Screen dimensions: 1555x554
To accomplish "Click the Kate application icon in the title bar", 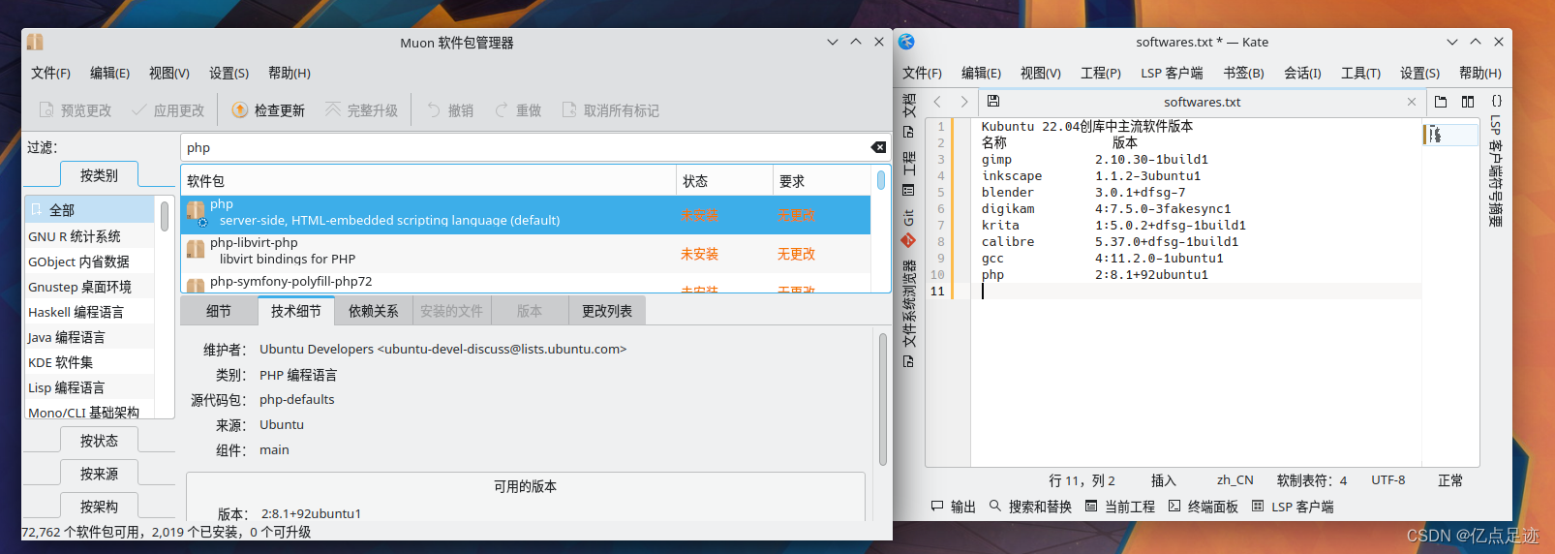I will pyautogui.click(x=906, y=42).
